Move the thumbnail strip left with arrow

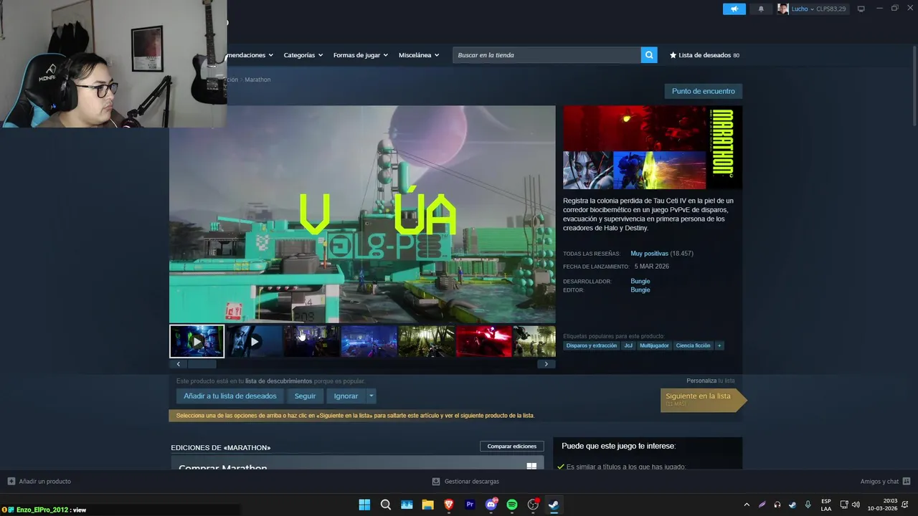point(178,364)
